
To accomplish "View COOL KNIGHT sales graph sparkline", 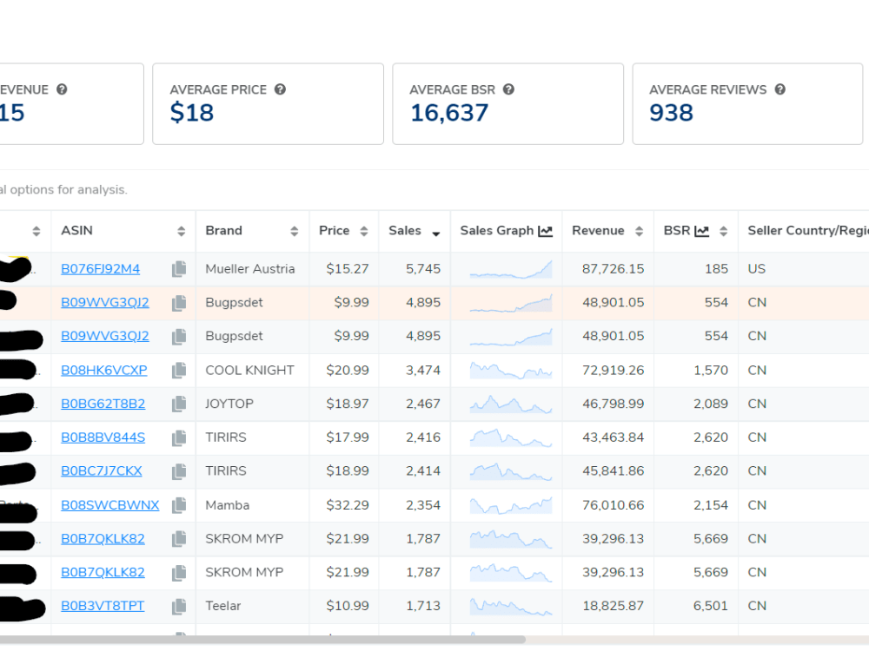I will 510,371.
